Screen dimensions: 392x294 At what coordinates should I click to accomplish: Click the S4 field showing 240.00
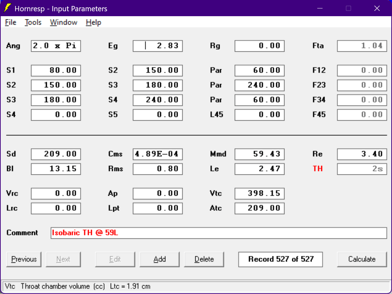tap(158, 100)
